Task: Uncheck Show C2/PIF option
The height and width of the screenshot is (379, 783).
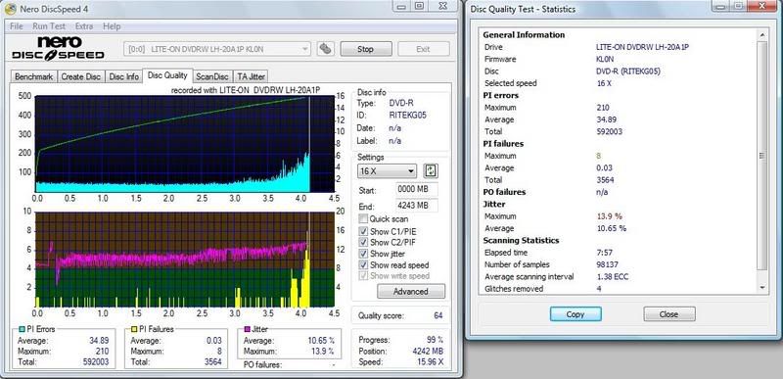Action: 363,242
